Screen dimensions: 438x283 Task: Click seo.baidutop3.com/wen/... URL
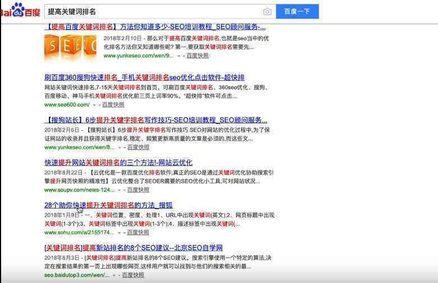(77, 275)
